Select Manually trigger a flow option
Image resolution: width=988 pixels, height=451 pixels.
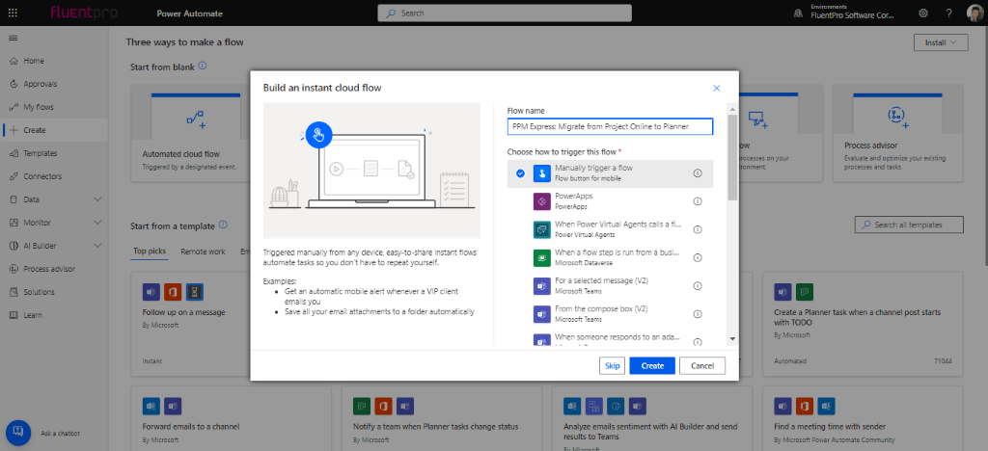610,173
